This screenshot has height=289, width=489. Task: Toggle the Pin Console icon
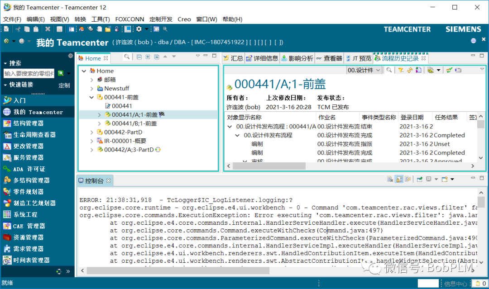[x=419, y=179]
